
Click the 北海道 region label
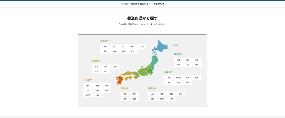175,45
